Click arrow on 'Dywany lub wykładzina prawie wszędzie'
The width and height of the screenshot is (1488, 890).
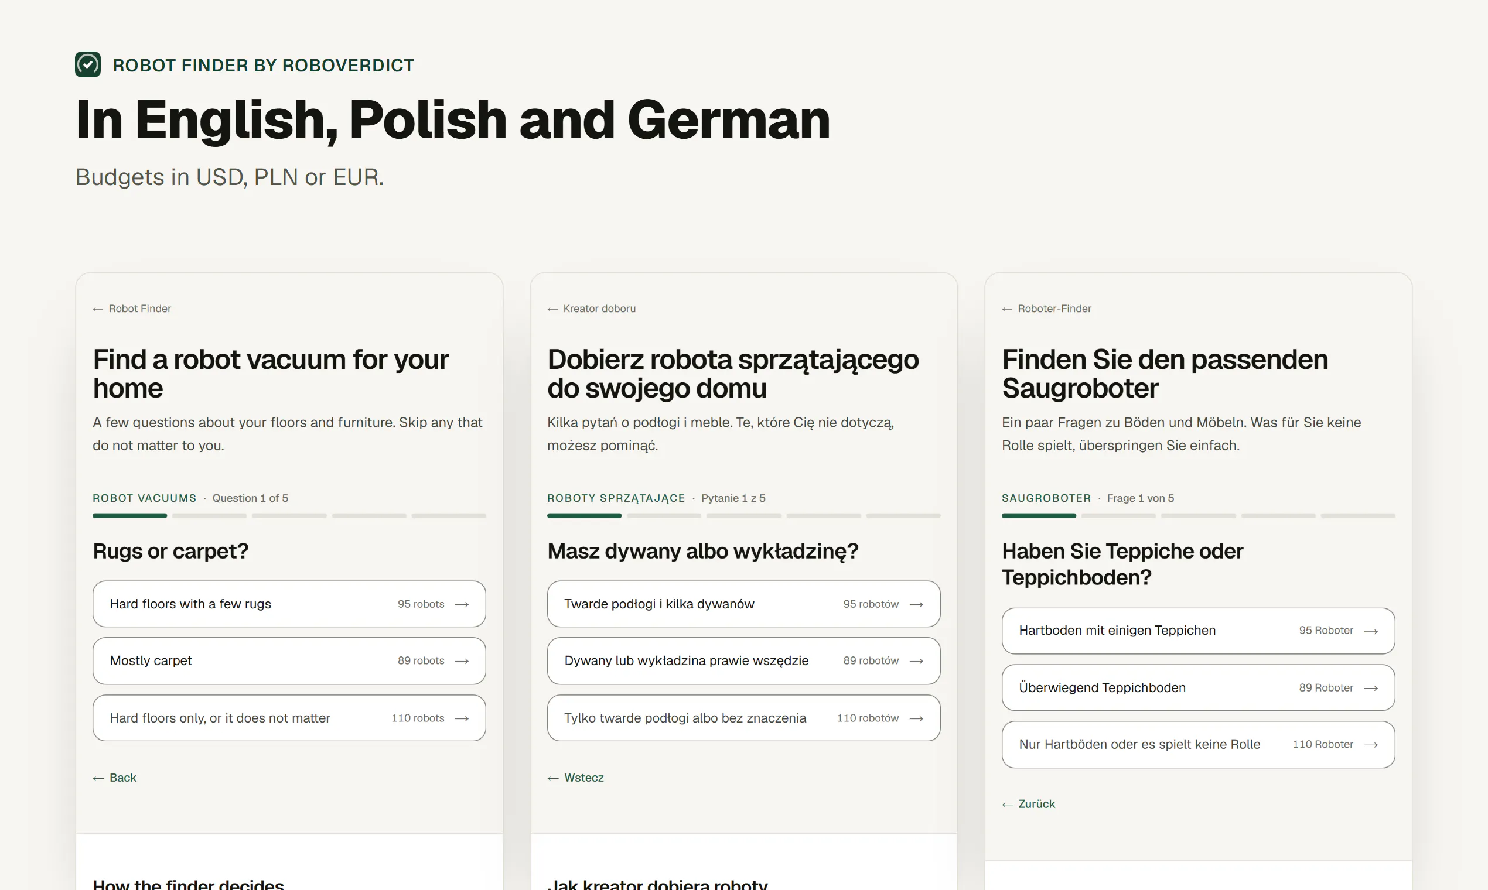coord(916,661)
